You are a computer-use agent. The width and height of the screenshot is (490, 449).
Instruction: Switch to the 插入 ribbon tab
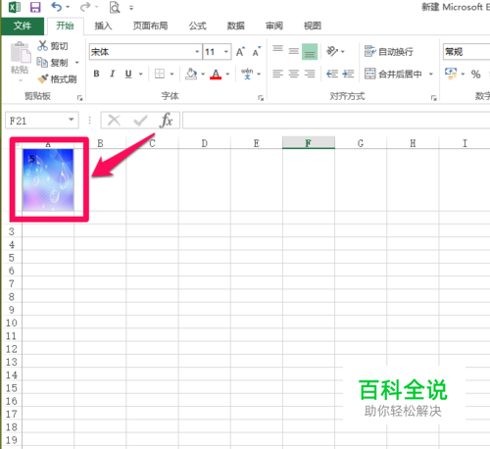click(x=103, y=25)
